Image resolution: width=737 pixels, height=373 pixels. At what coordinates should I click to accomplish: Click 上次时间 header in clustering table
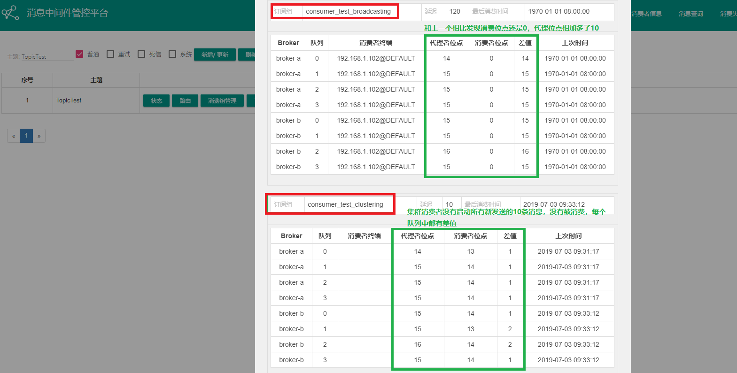[x=568, y=236]
